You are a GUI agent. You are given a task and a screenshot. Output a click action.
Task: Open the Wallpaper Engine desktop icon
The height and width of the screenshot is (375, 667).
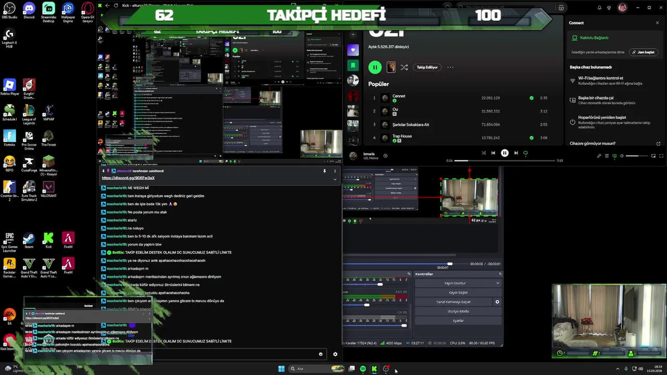pos(68,12)
